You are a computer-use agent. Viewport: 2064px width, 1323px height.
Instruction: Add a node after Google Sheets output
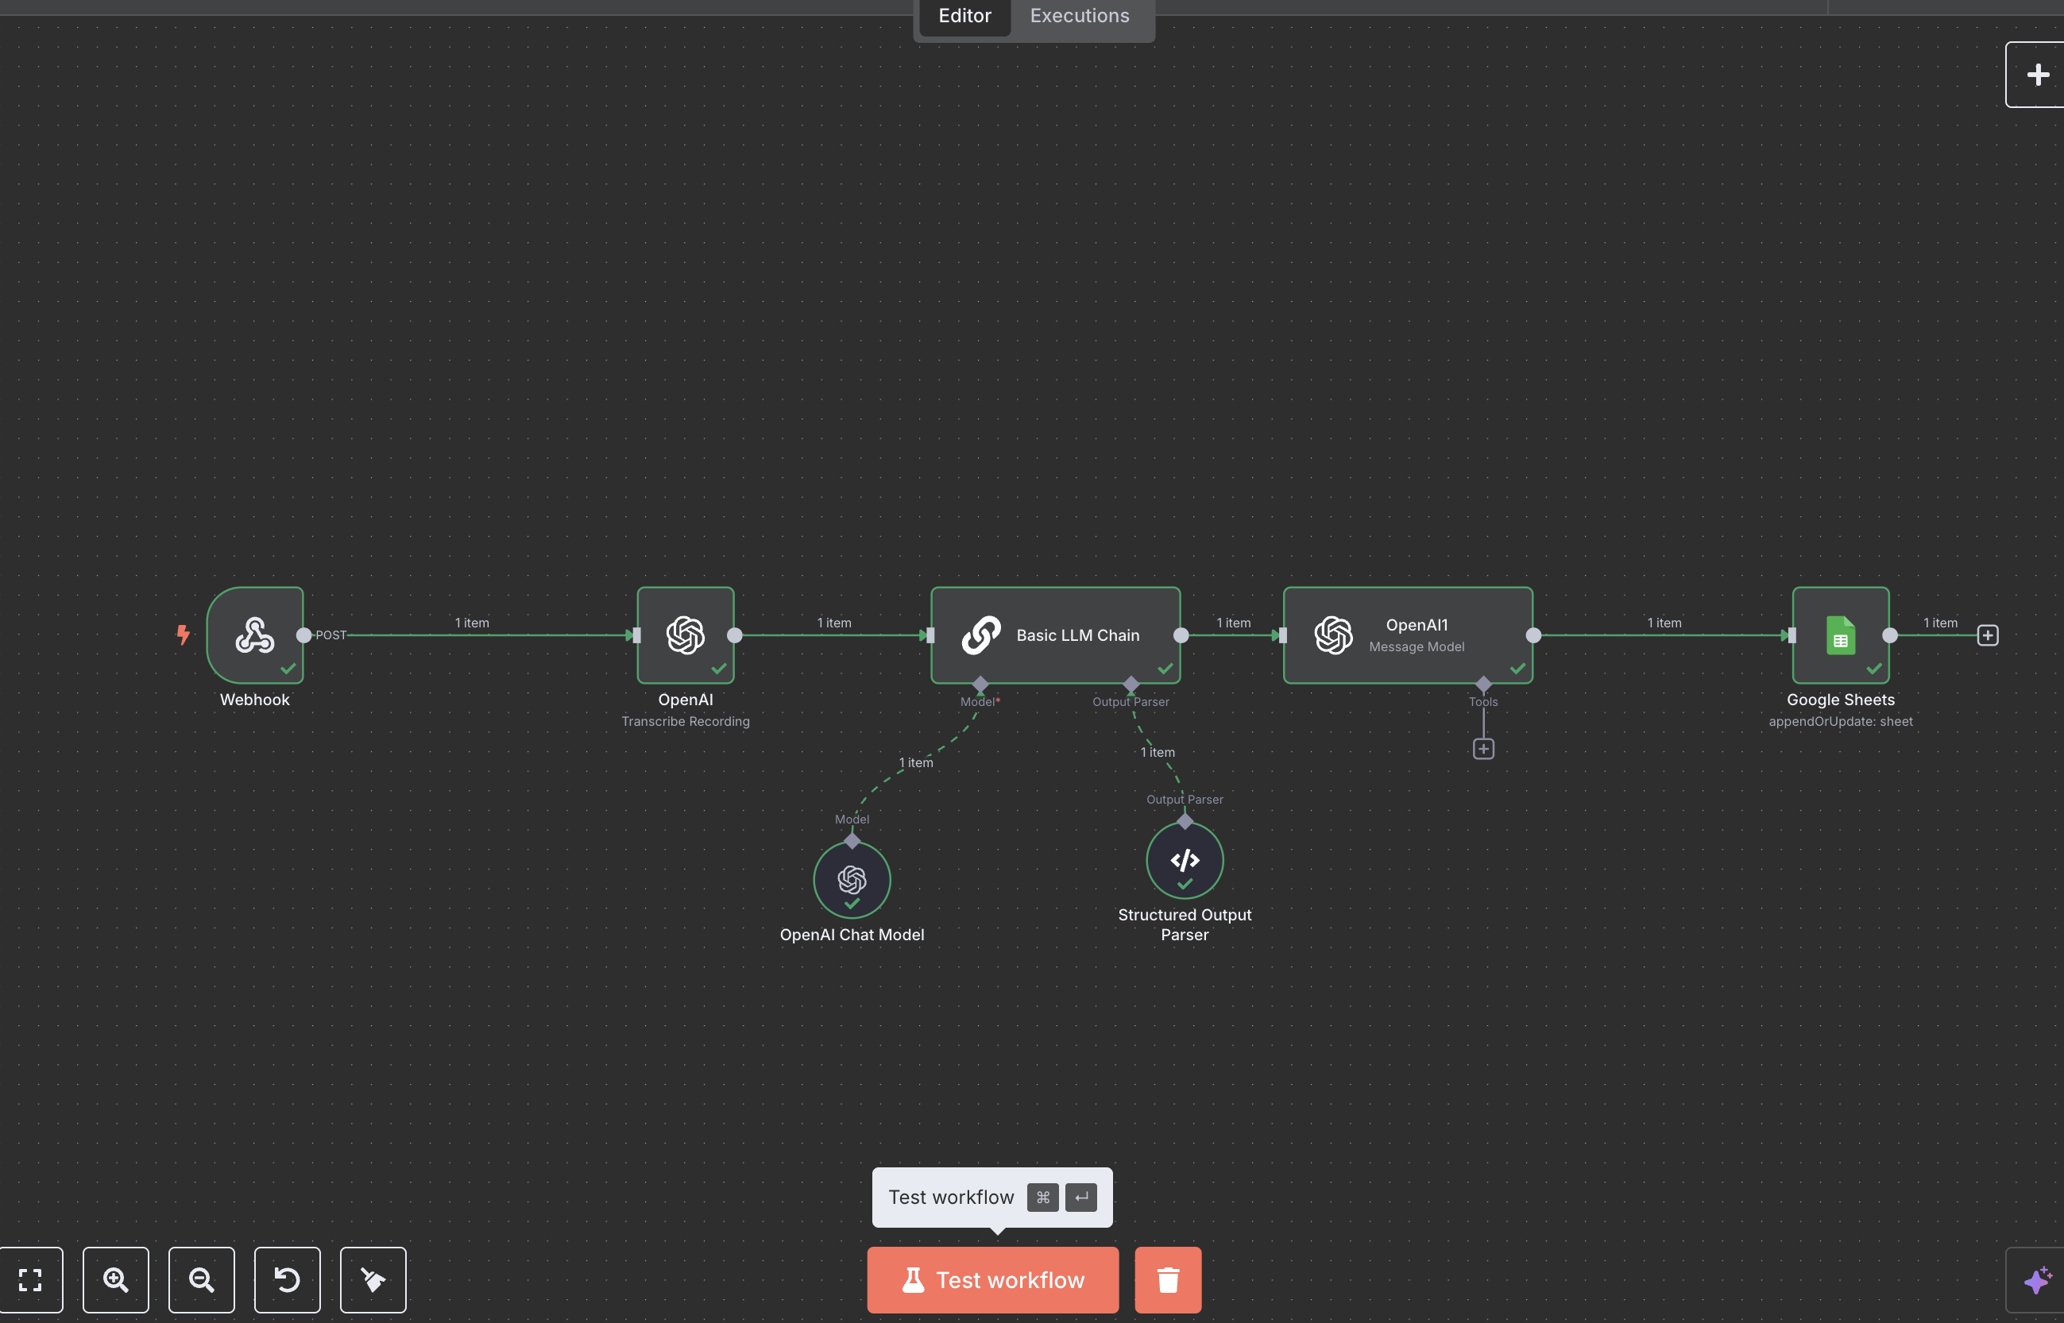[1988, 634]
